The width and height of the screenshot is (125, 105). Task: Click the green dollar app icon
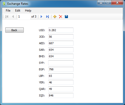pos(4,4)
